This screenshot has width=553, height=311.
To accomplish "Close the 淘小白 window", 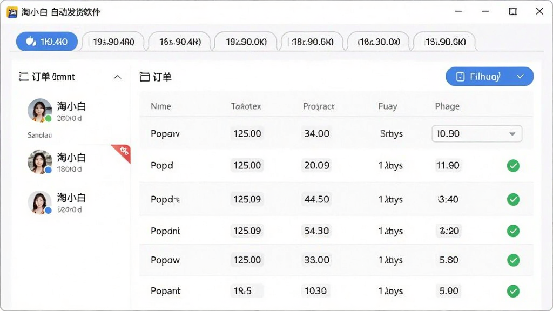I will pos(539,12).
